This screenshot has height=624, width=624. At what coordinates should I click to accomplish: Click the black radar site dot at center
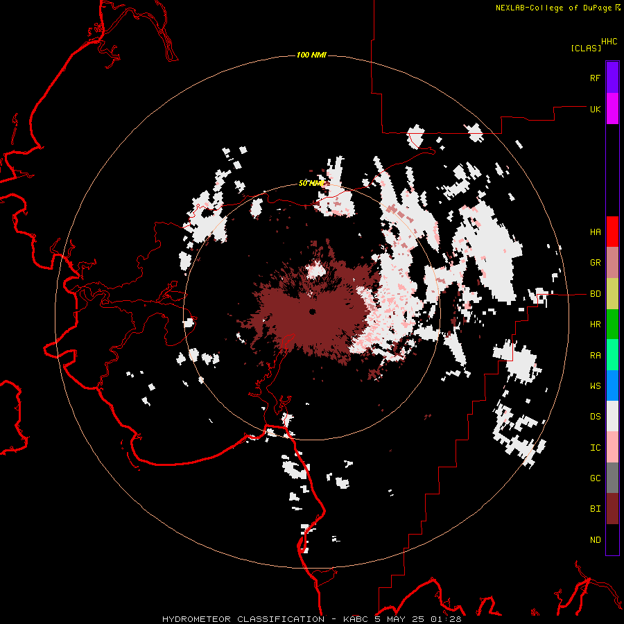(x=313, y=311)
